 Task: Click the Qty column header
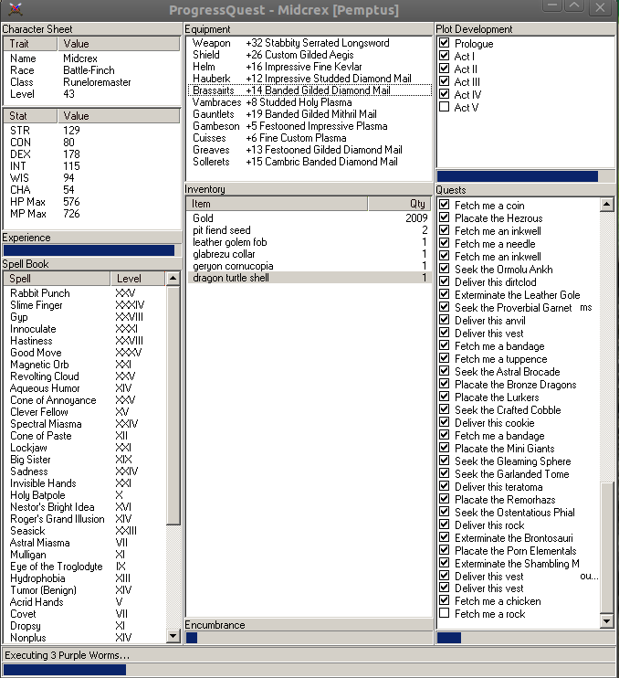pyautogui.click(x=400, y=204)
